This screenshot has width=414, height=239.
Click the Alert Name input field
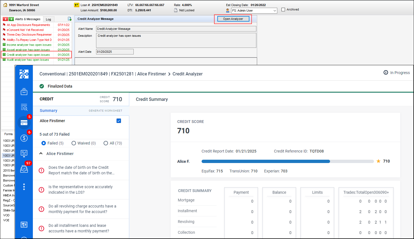pyautogui.click(x=176, y=29)
